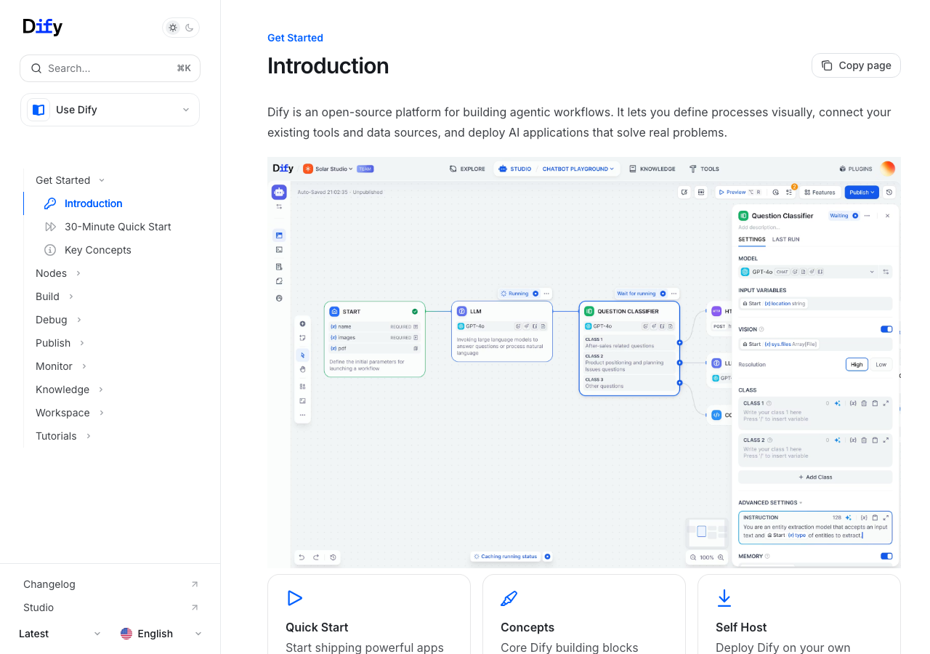Open the Use Dify dropdown

tap(110, 110)
